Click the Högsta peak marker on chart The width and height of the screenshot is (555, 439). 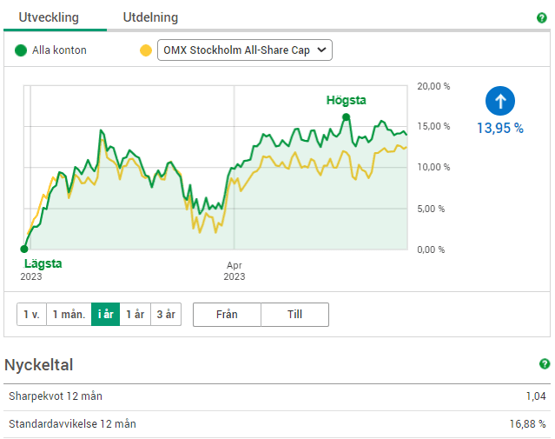346,116
